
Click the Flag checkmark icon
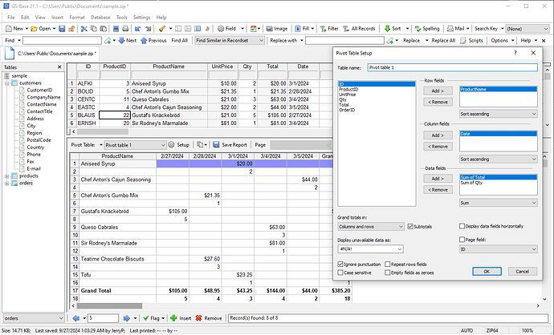(145, 318)
